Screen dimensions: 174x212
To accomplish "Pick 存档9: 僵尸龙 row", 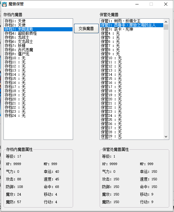I will [38, 54].
